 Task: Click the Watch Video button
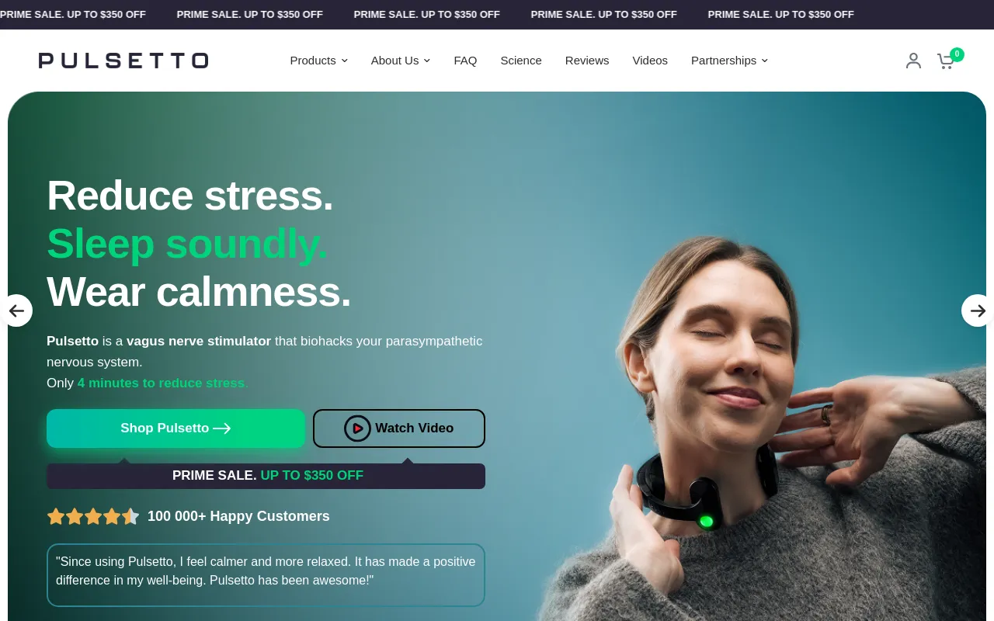[399, 428]
